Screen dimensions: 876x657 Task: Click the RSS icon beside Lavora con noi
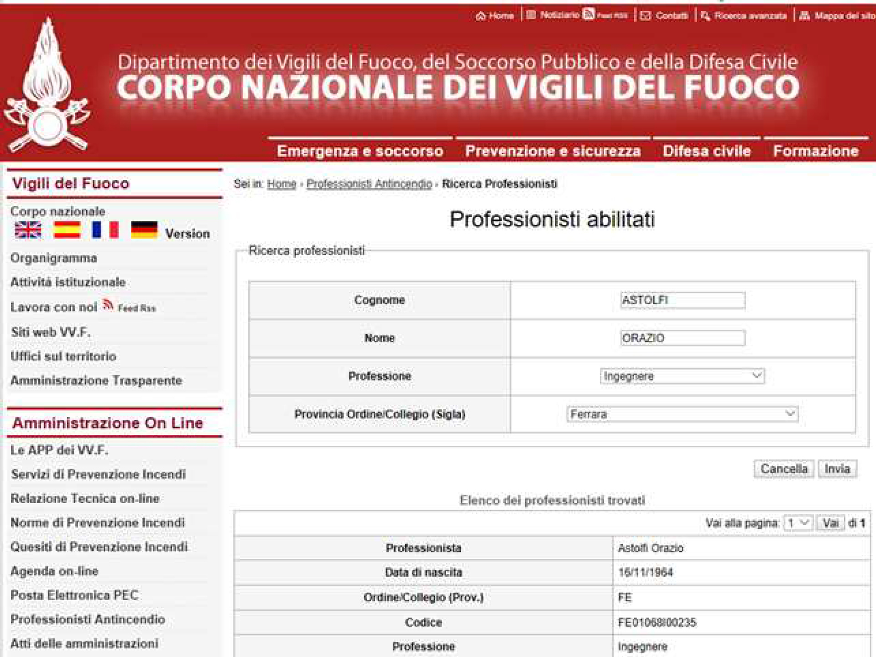click(x=108, y=304)
